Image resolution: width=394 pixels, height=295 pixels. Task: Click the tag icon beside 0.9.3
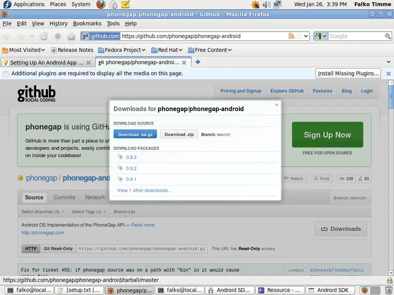(x=120, y=157)
